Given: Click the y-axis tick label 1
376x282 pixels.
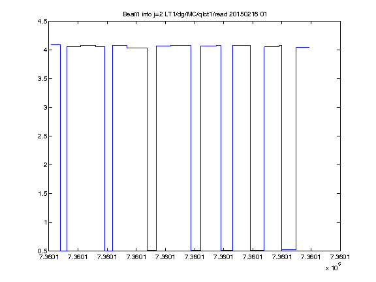Looking at the screenshot, I should (x=45, y=223).
